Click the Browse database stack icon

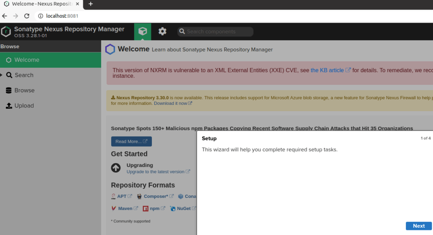[8, 90]
